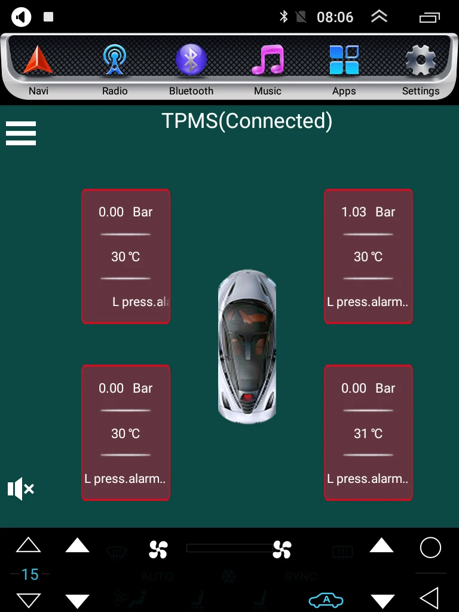The image size is (459, 612).
Task: Lower temperature with outline down arrow below 15
Action: 29,600
